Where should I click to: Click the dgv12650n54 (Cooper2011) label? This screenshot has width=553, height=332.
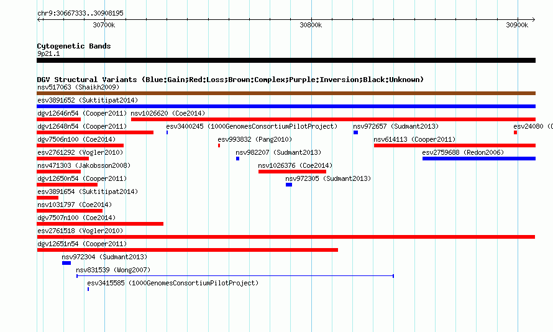[82, 178]
